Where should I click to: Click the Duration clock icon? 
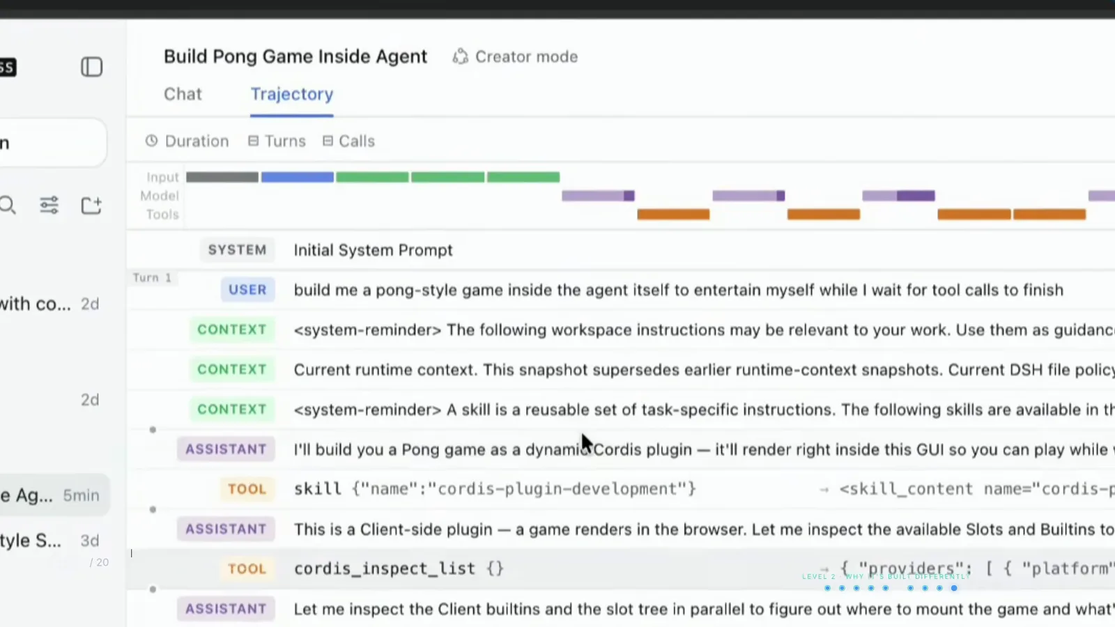tap(151, 141)
